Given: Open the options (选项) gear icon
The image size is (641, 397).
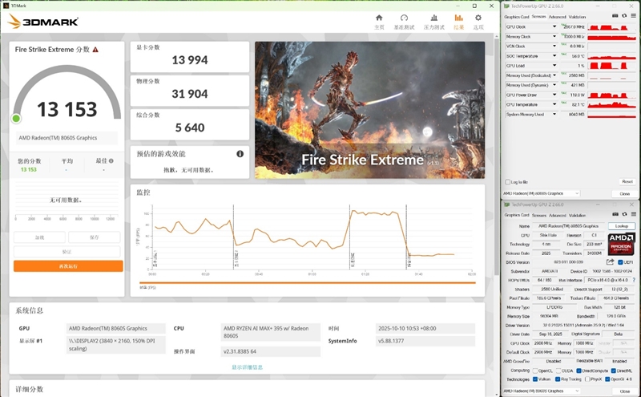Looking at the screenshot, I should tap(478, 20).
